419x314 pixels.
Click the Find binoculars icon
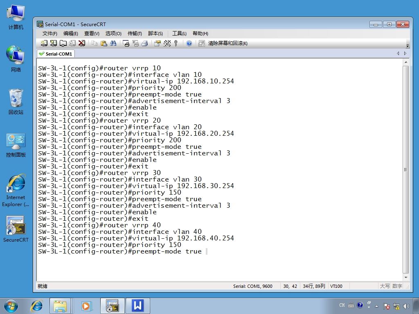pyautogui.click(x=113, y=43)
